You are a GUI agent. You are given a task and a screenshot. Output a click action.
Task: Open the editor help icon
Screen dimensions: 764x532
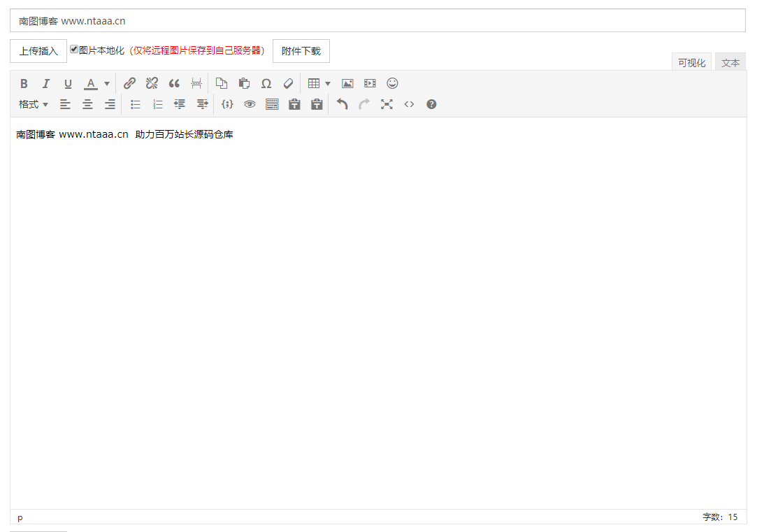[431, 104]
